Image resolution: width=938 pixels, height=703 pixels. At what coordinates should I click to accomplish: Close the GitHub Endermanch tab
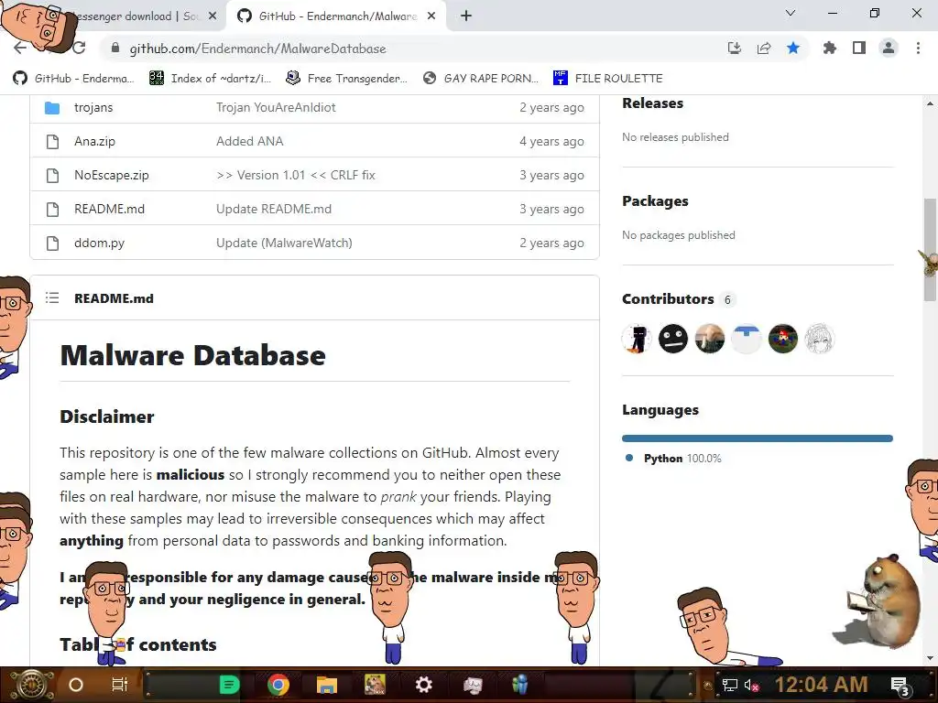pos(431,16)
